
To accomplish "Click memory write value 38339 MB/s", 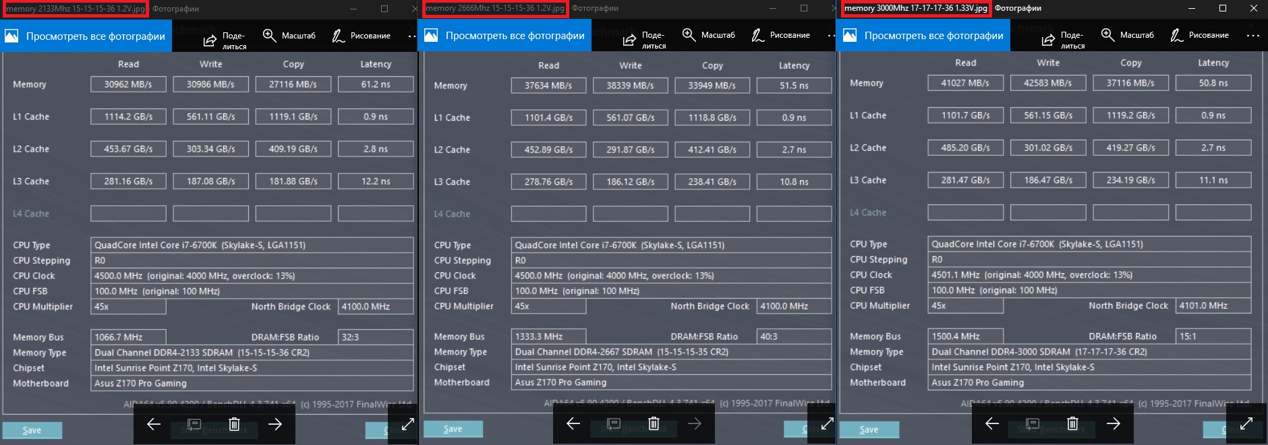I will [x=630, y=86].
